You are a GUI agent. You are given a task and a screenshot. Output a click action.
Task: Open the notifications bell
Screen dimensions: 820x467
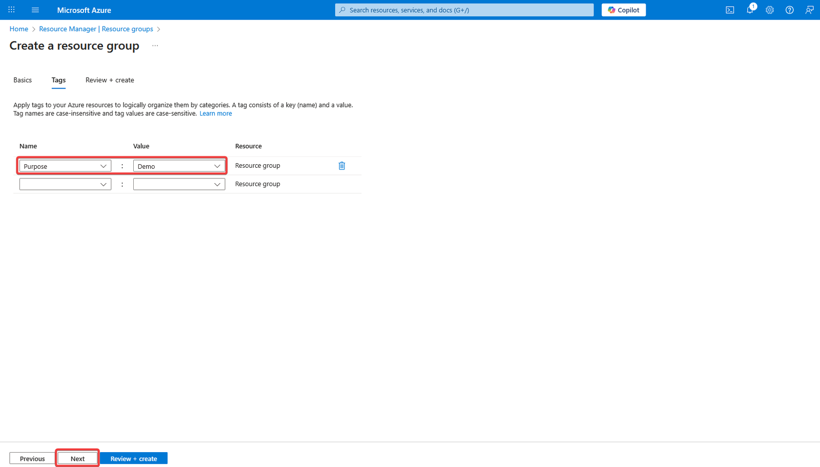(x=750, y=10)
